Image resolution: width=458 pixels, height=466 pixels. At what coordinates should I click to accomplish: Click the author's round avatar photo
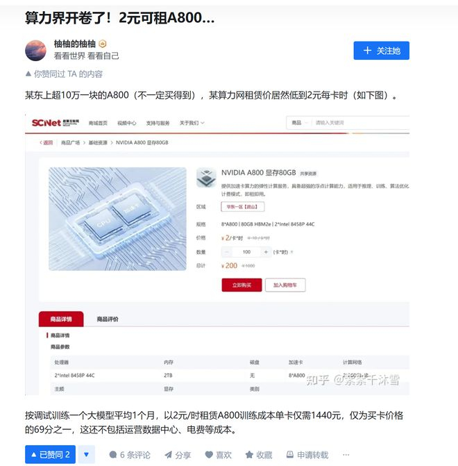click(35, 51)
